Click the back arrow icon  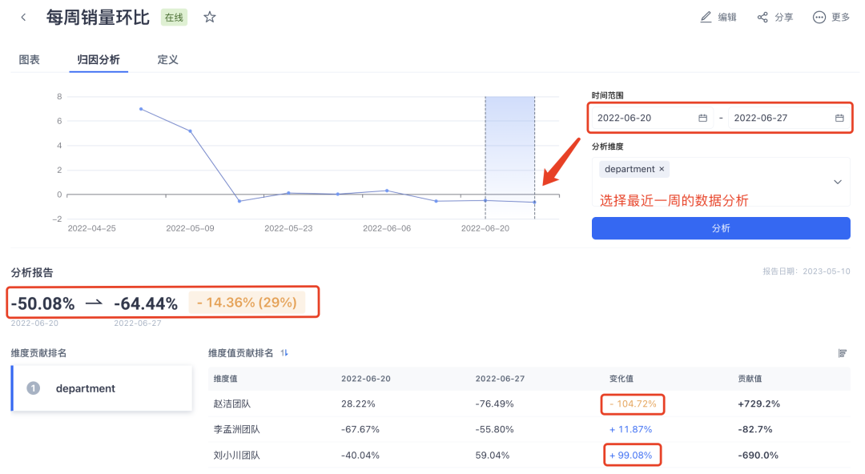point(23,18)
